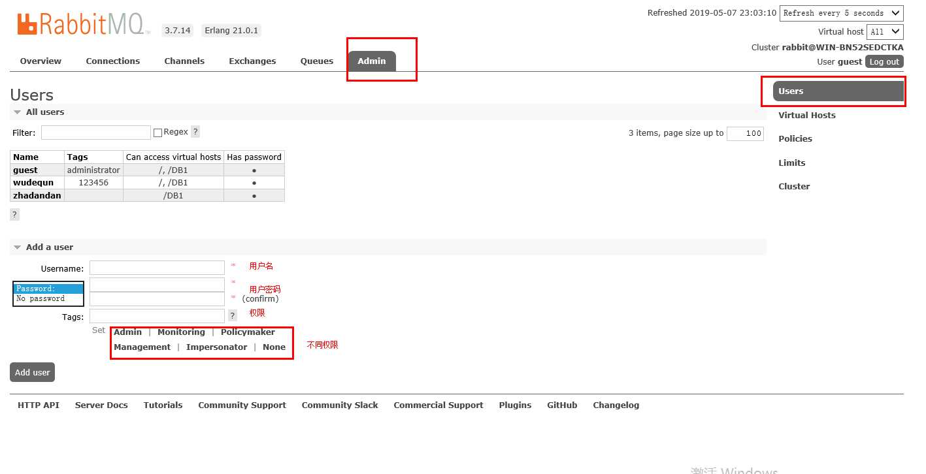Click the help icon below users table
Viewport: 926px width, 474px height.
14,214
